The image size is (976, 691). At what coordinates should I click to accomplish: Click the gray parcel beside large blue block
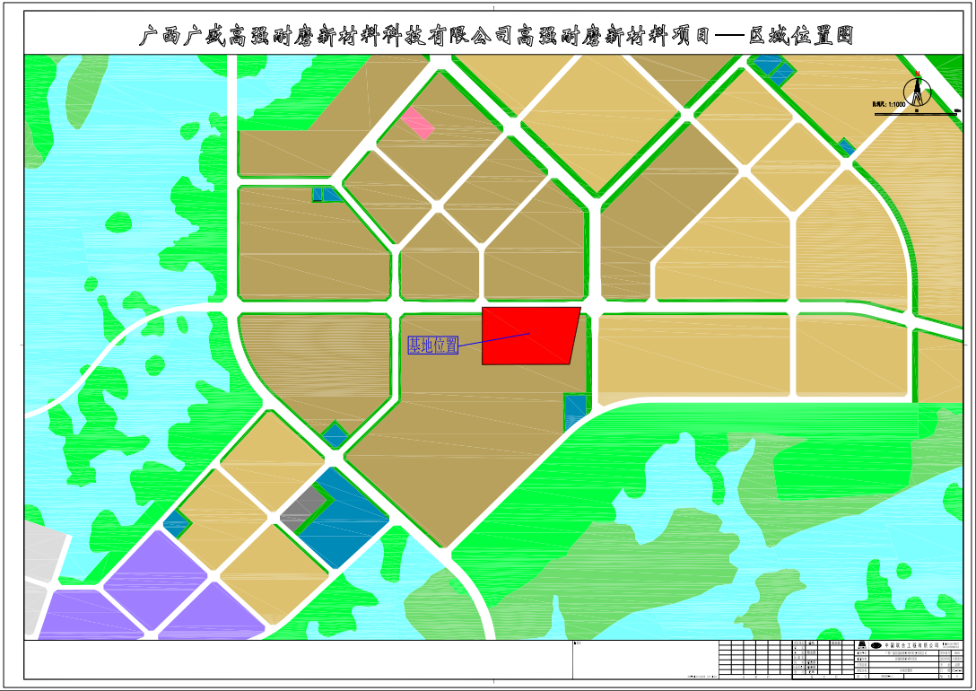[x=301, y=510]
